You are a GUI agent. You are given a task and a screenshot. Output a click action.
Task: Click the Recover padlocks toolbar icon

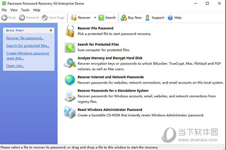74,18
